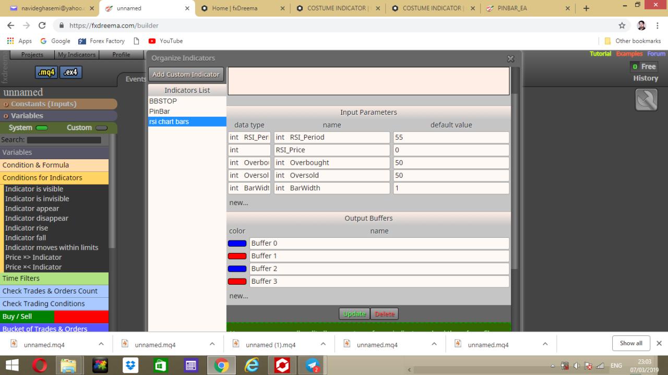Expand options for unnamed (1).mq4 download

coord(323,344)
